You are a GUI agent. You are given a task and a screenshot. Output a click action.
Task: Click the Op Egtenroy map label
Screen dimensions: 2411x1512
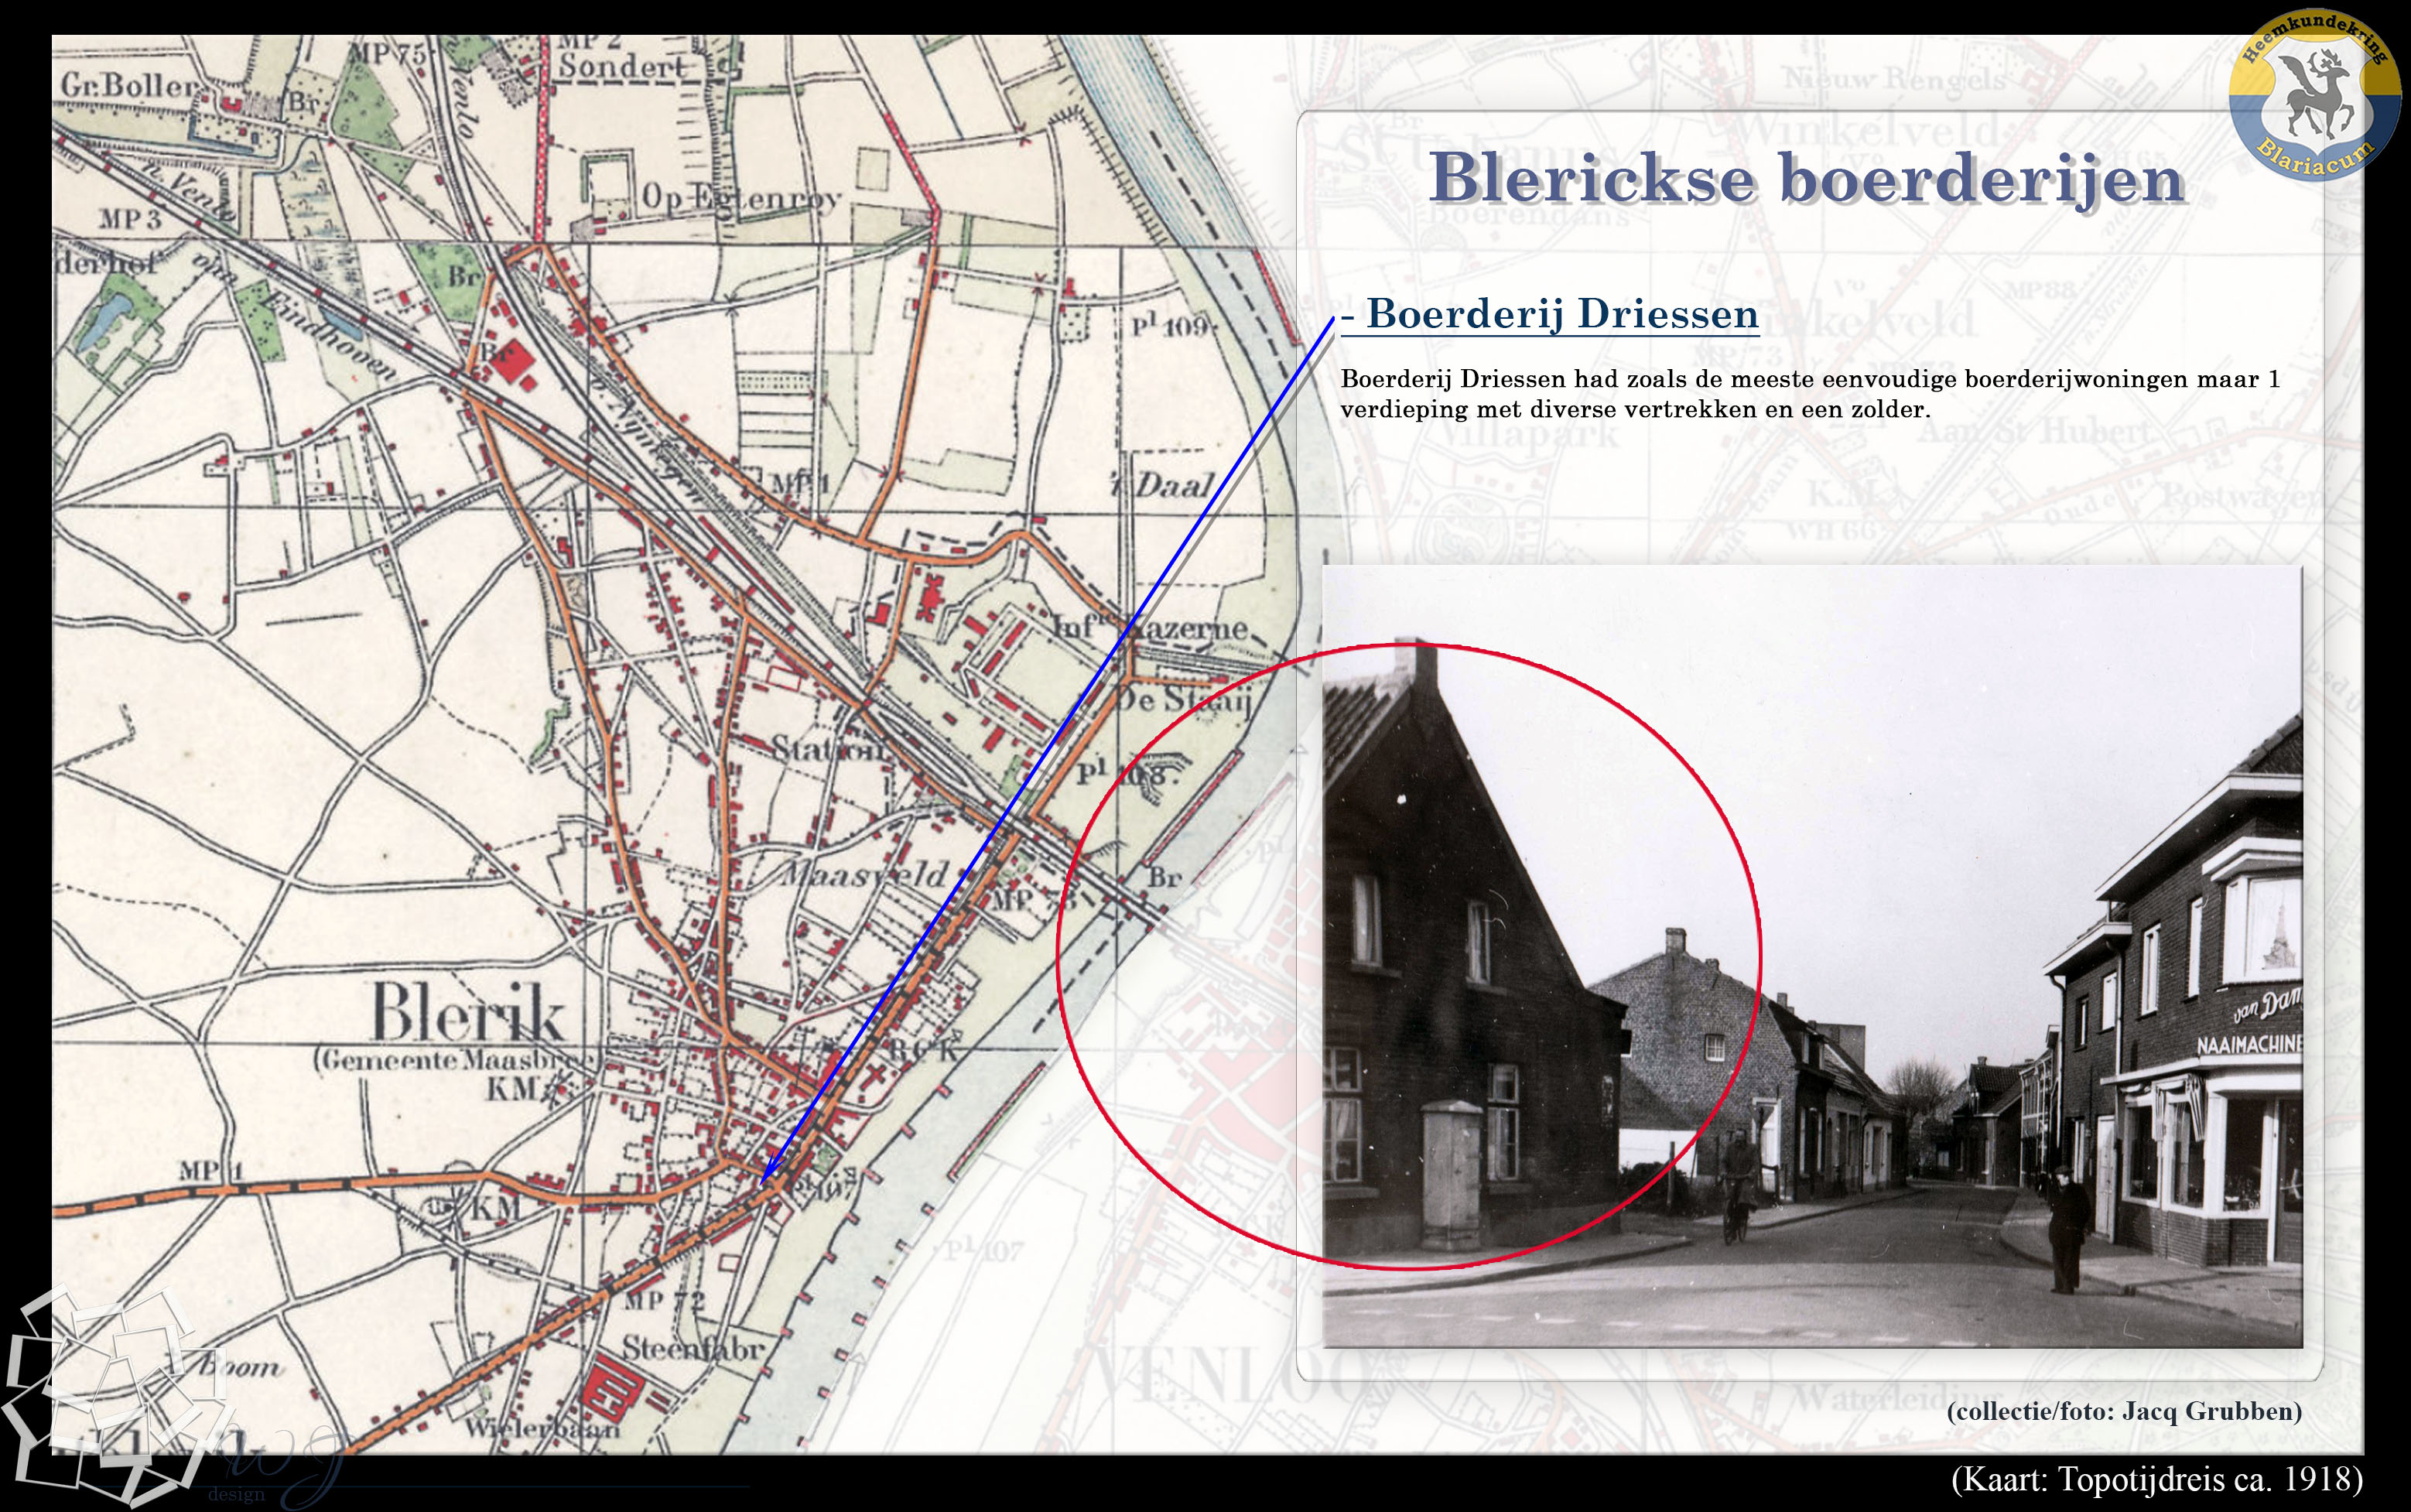[x=740, y=198]
